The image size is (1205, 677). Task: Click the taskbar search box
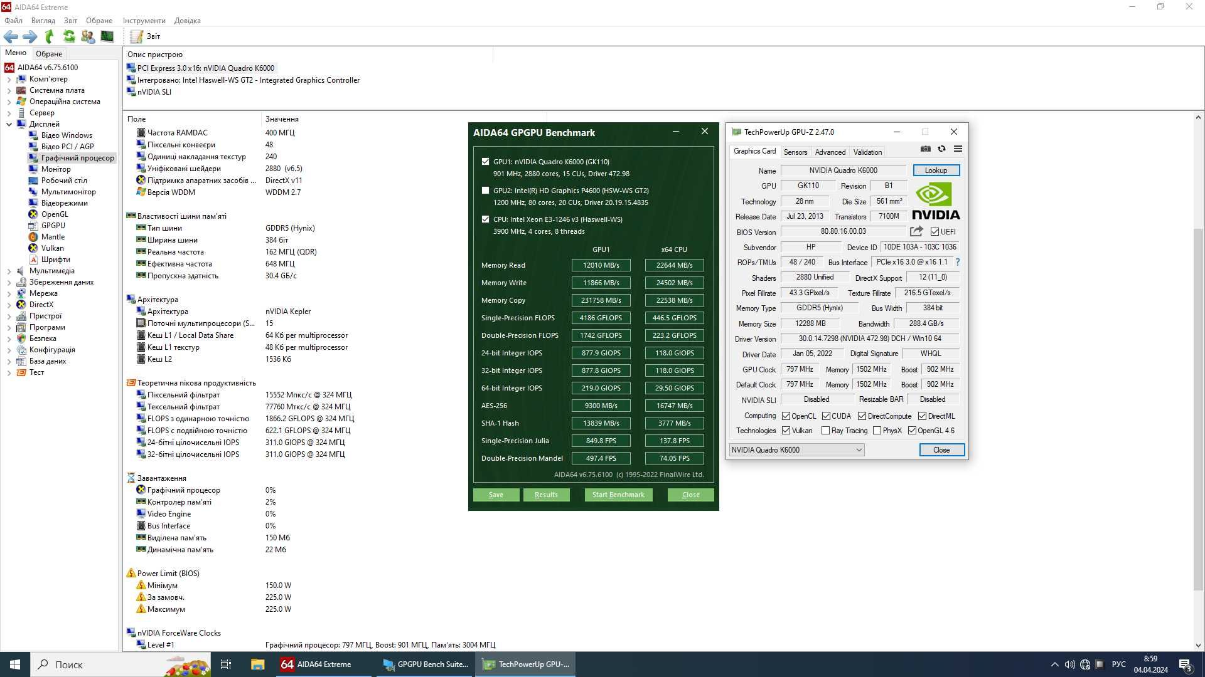(119, 664)
